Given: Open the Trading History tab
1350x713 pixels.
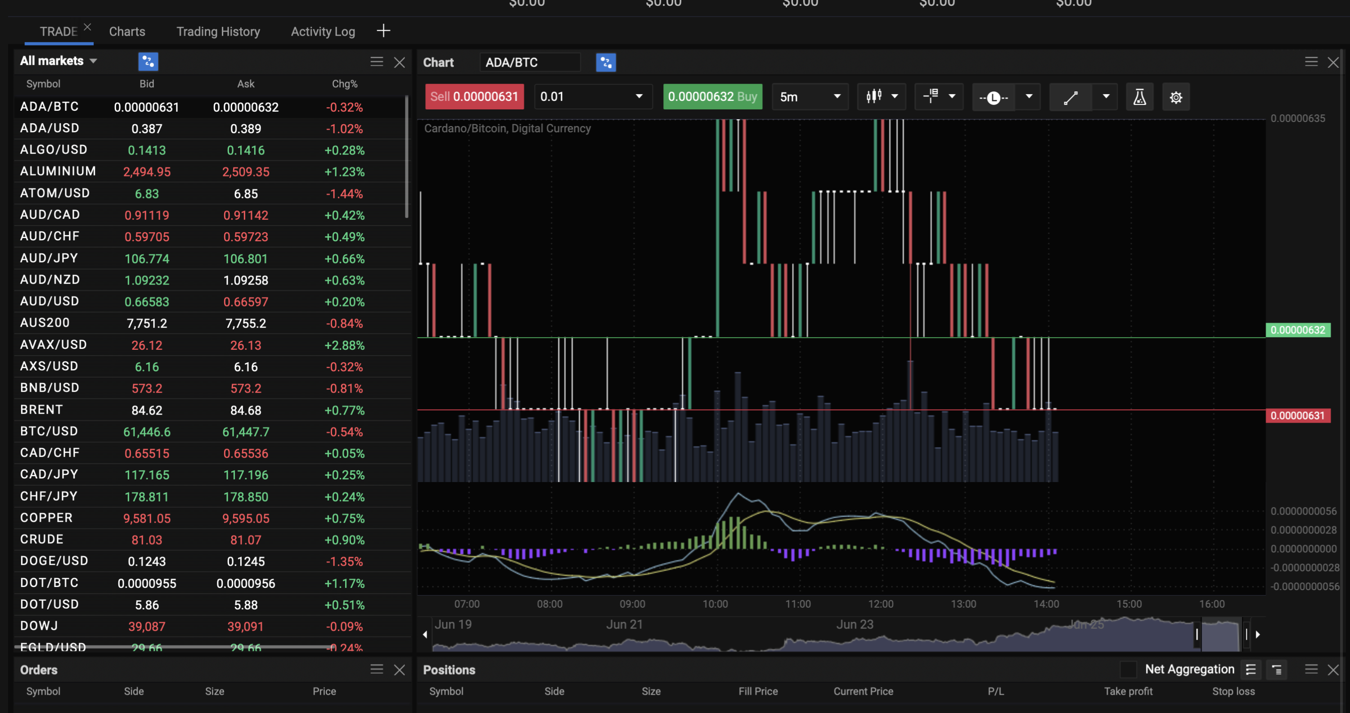Looking at the screenshot, I should coord(218,32).
